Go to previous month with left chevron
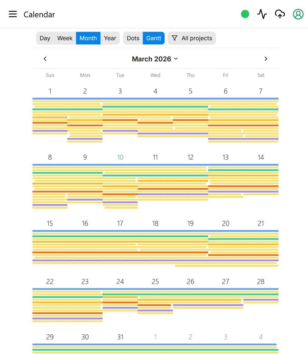308x354 pixels. (x=45, y=59)
